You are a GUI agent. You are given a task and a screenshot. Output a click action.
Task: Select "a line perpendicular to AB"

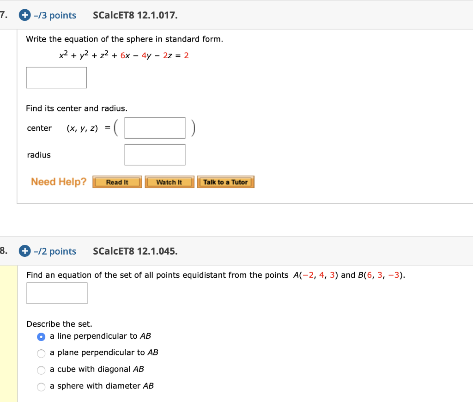point(41,337)
